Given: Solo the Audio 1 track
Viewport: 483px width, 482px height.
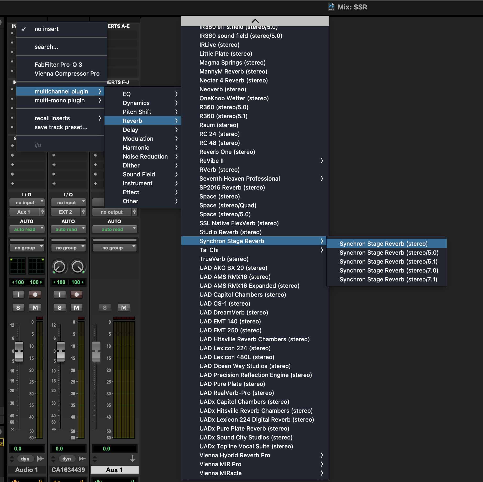Looking at the screenshot, I should [x=18, y=308].
